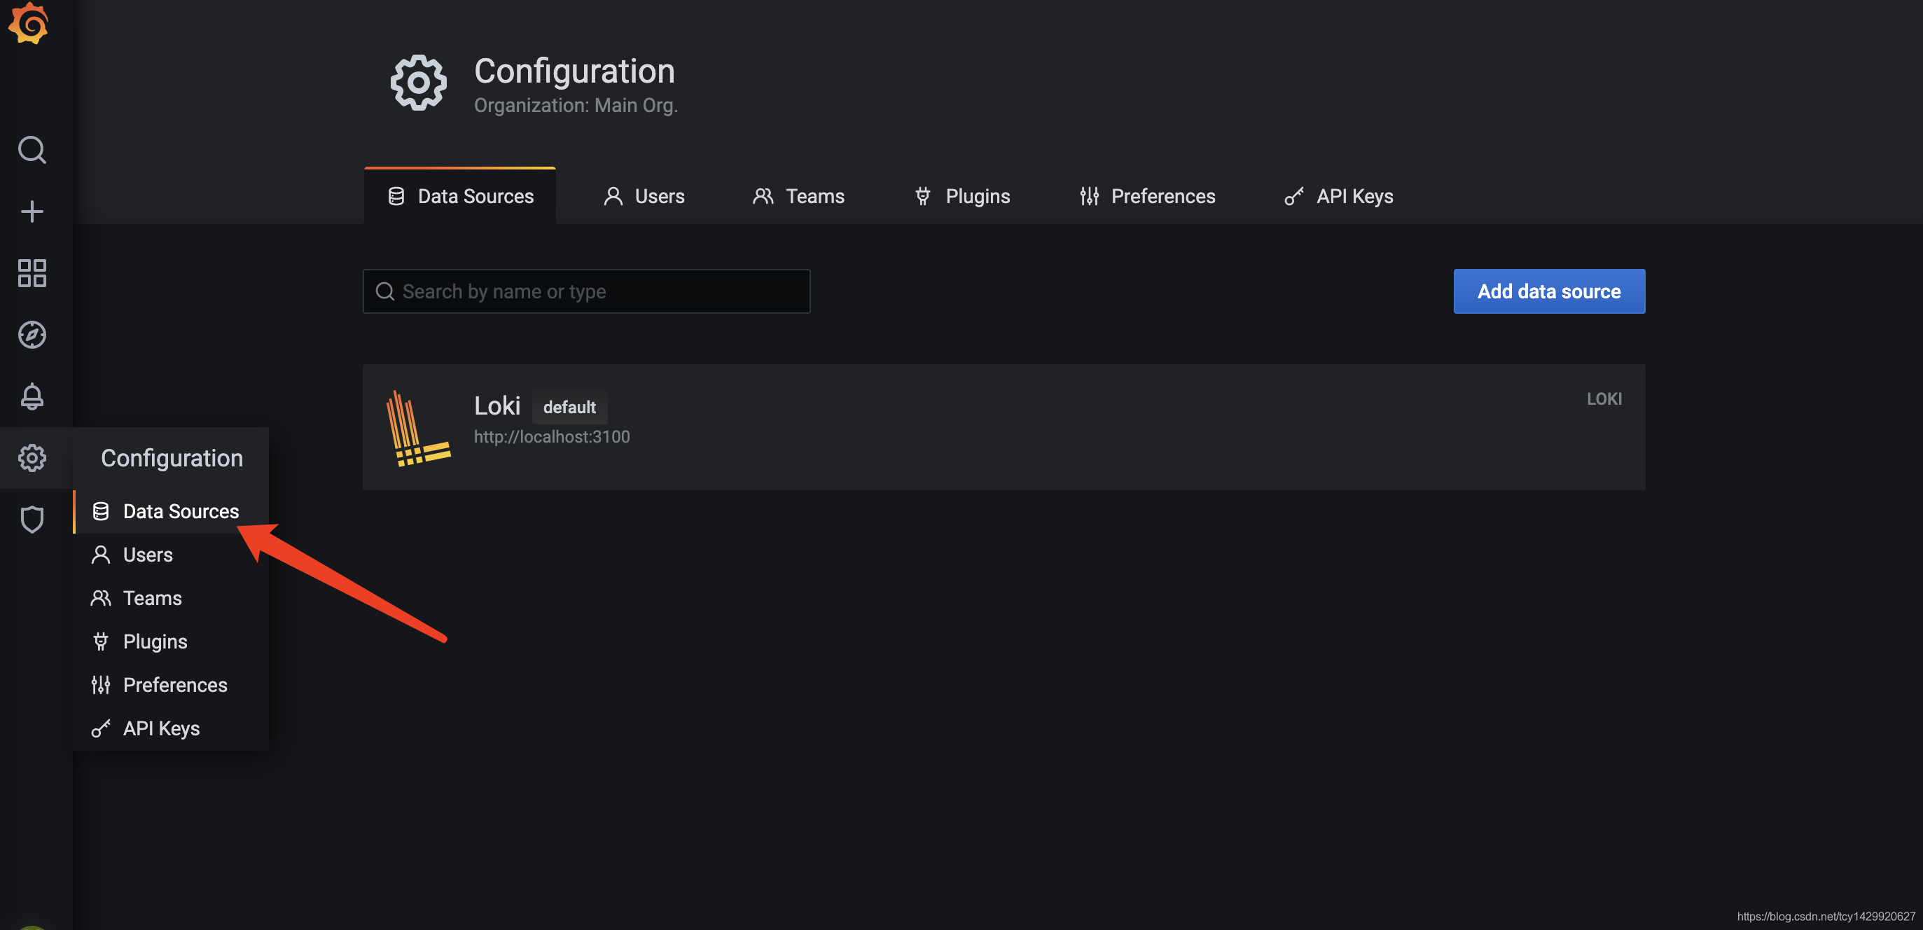
Task: Choose Preferences in Configuration flyout menu
Action: point(174,684)
